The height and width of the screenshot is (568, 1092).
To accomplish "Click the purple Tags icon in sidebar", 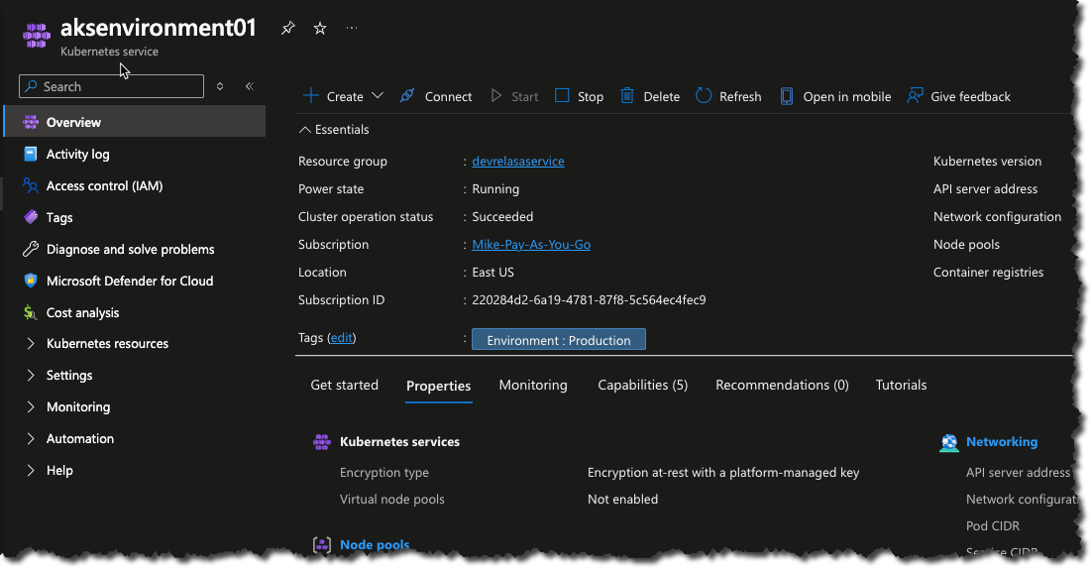I will pyautogui.click(x=31, y=217).
